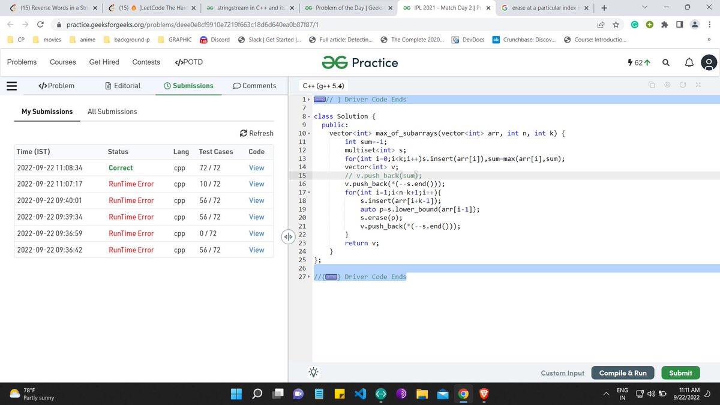This screenshot has width=720, height=405.
Task: Collapse function fold at line 10
Action: (x=308, y=133)
